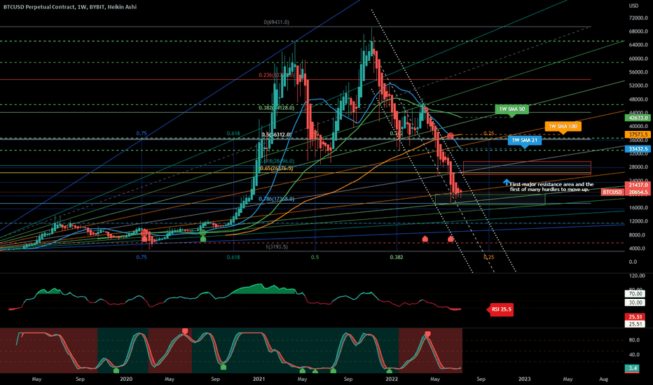Click the 'First major resistance area' text annotation
The width and height of the screenshot is (653, 385).
(x=552, y=187)
